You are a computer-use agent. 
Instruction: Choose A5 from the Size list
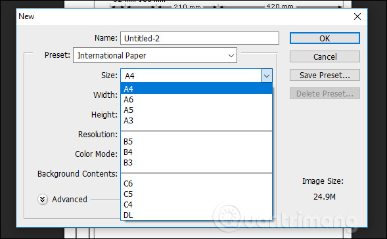[196, 110]
